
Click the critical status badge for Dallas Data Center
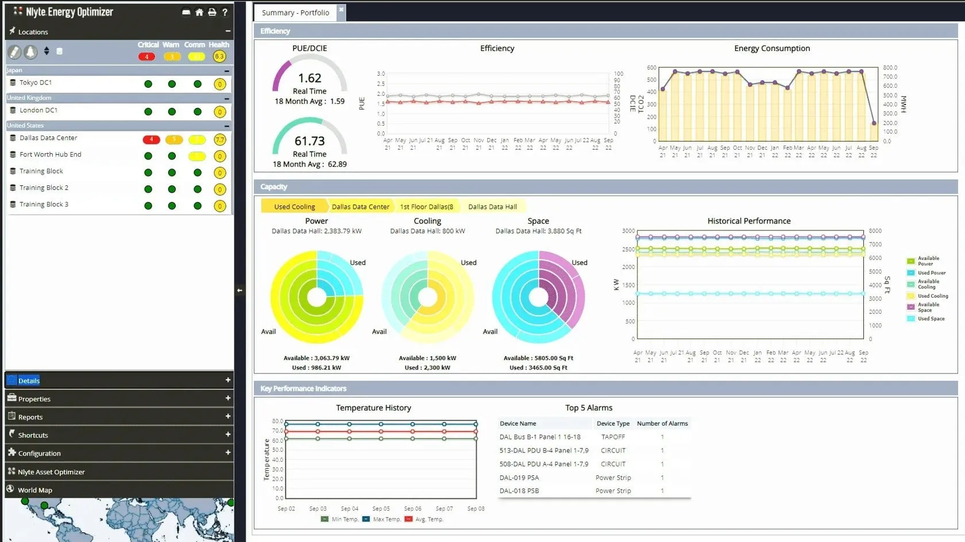pos(151,139)
